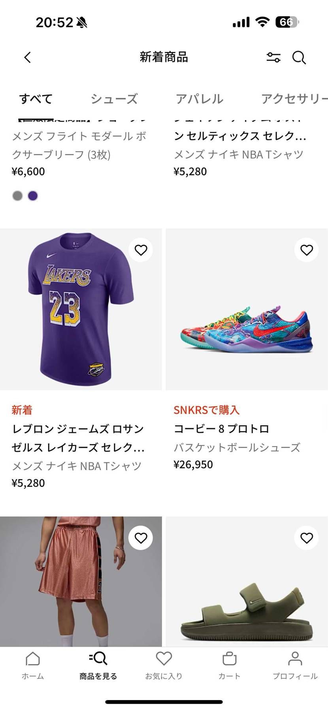Go to Home (ホーム) in bottom bar
Viewport: 328px width, 710px height.
pos(33,665)
